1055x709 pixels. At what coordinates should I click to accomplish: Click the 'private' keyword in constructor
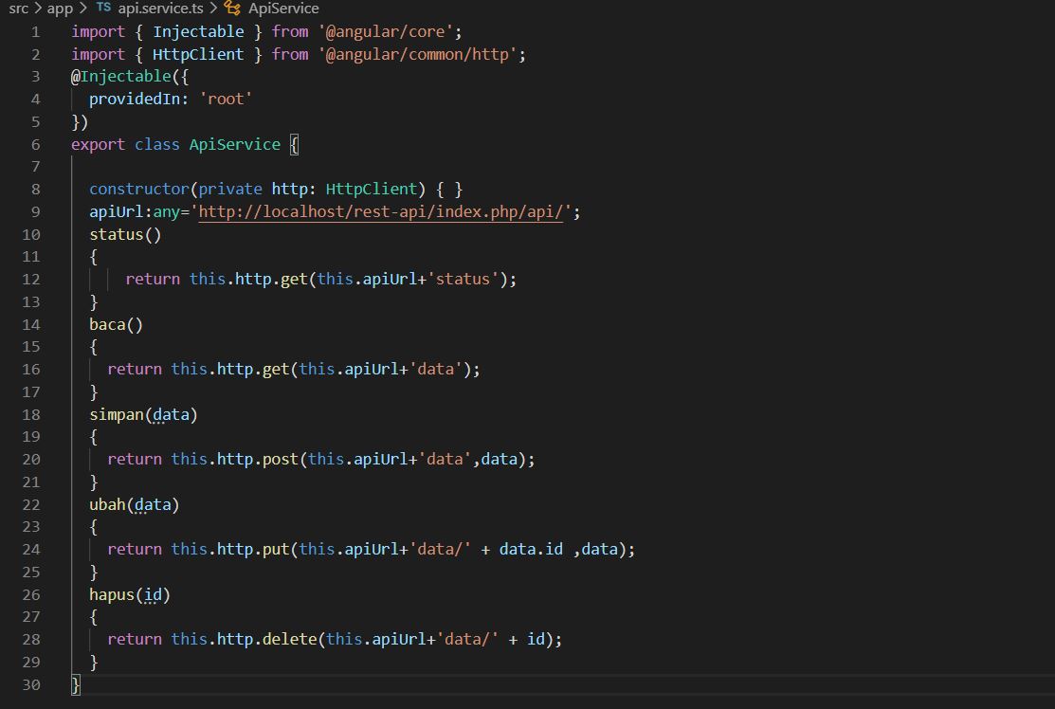tap(230, 189)
